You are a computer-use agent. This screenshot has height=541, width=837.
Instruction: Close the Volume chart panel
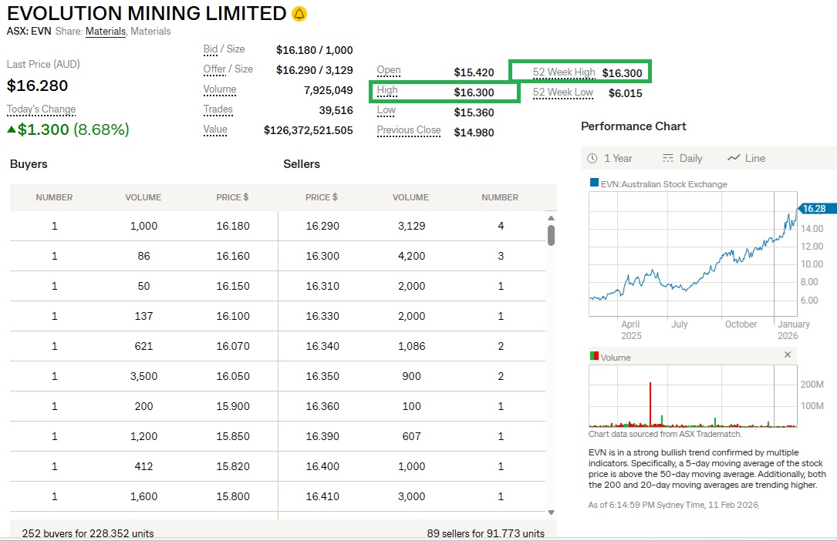click(x=788, y=355)
